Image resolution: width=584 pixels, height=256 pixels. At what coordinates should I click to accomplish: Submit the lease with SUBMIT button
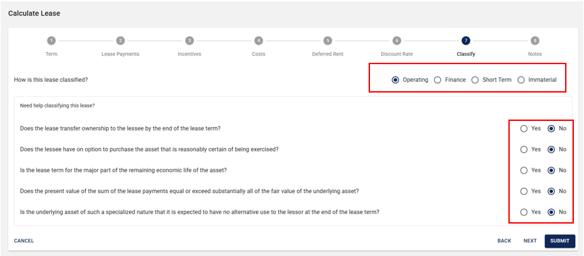[560, 240]
